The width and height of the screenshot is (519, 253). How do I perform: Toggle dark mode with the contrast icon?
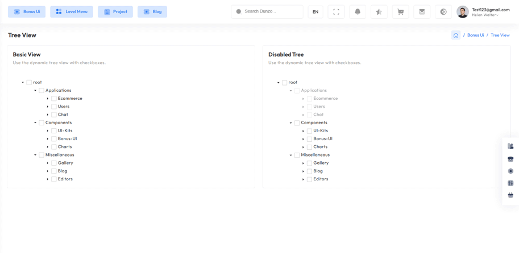point(443,11)
